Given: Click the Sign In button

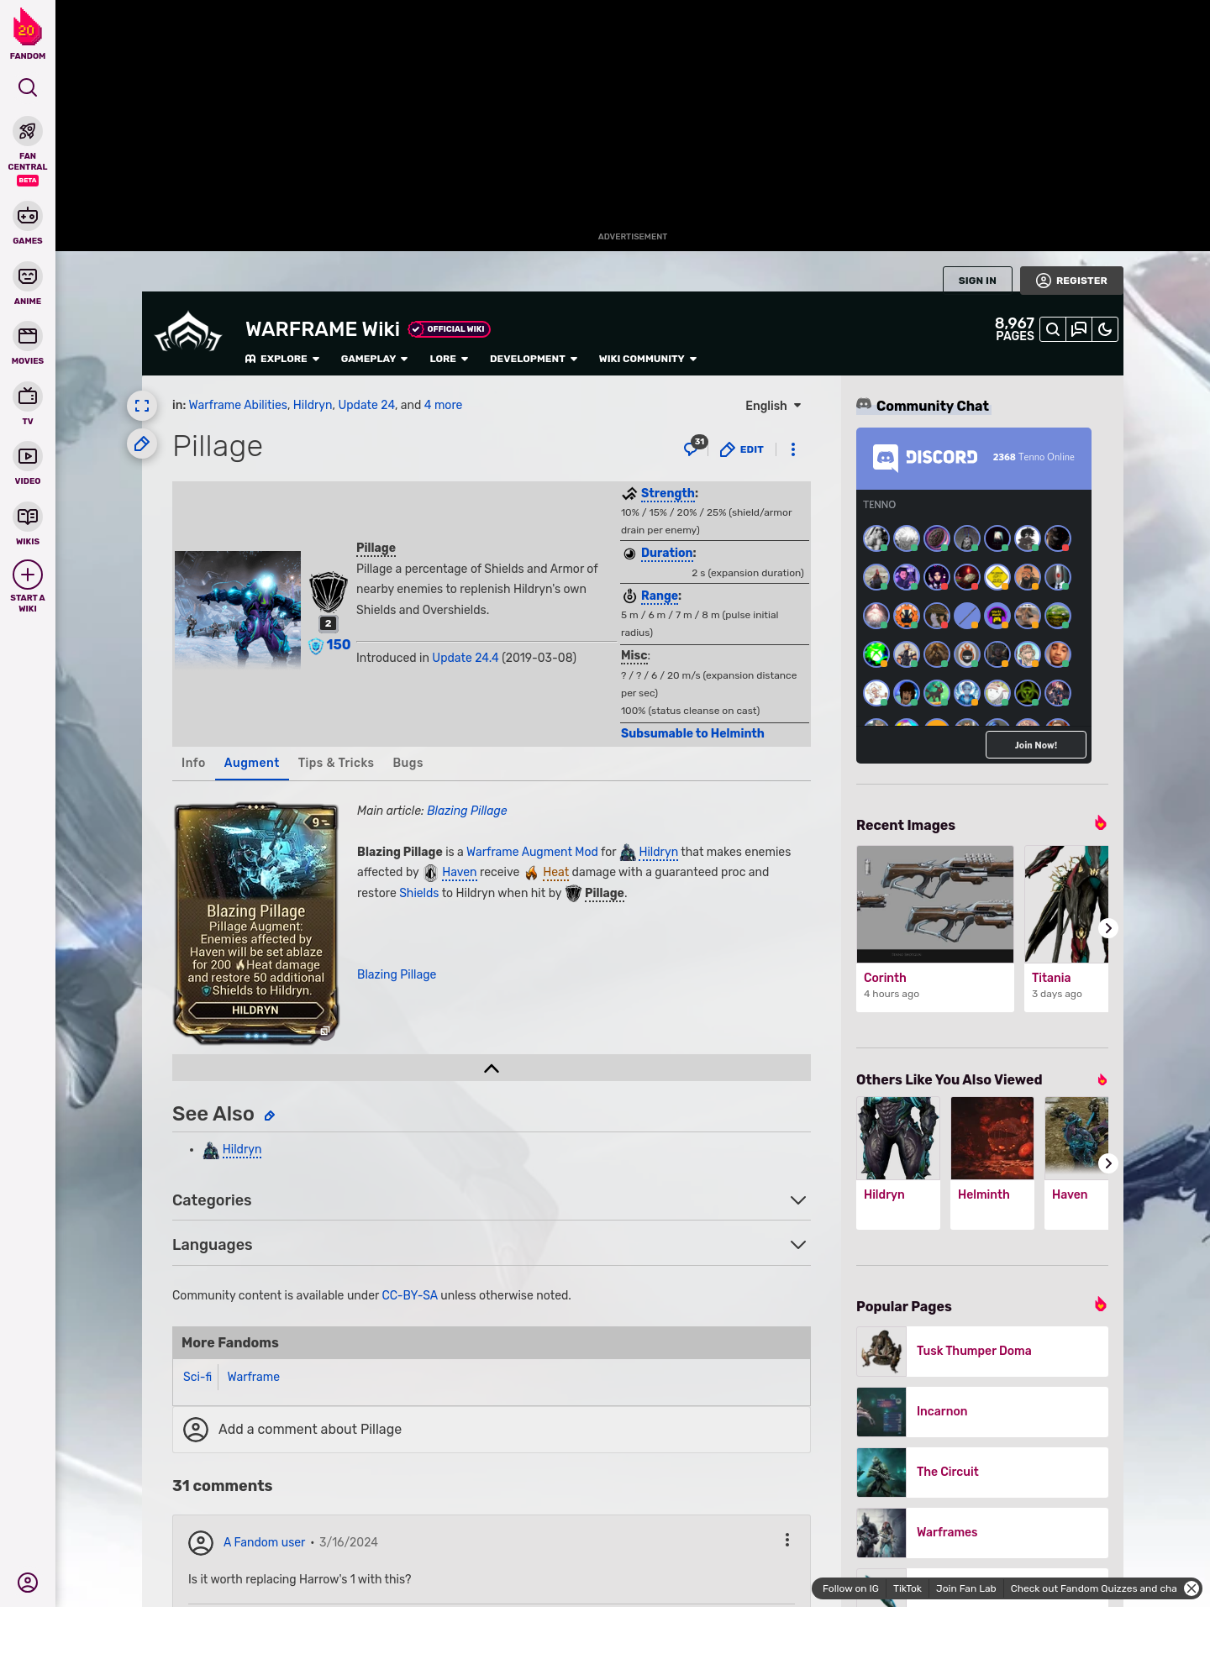Looking at the screenshot, I should (x=977, y=281).
